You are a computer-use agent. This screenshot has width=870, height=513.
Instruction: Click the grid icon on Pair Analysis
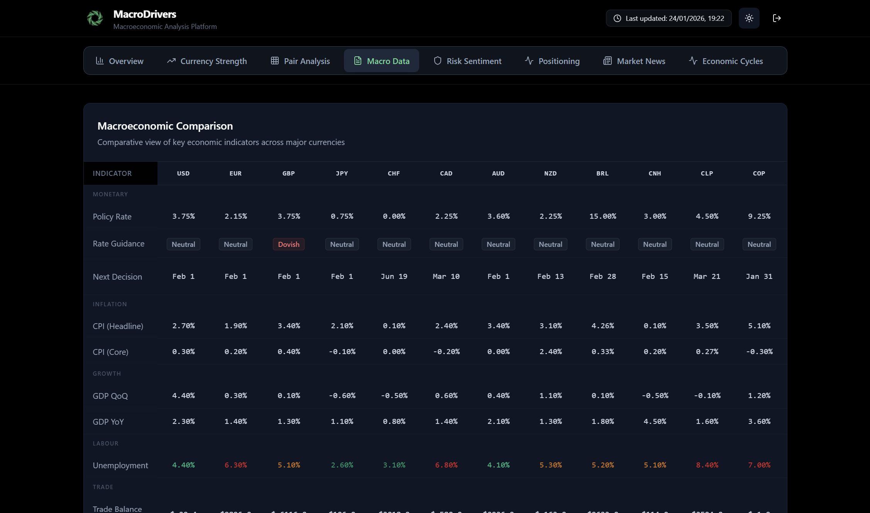[x=274, y=61]
